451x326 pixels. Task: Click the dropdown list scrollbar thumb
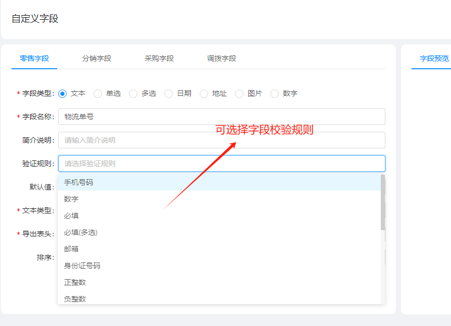(383, 202)
